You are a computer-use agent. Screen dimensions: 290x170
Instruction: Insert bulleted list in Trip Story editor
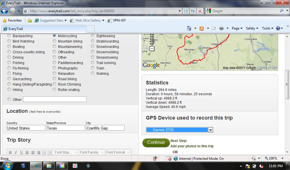coord(50,152)
